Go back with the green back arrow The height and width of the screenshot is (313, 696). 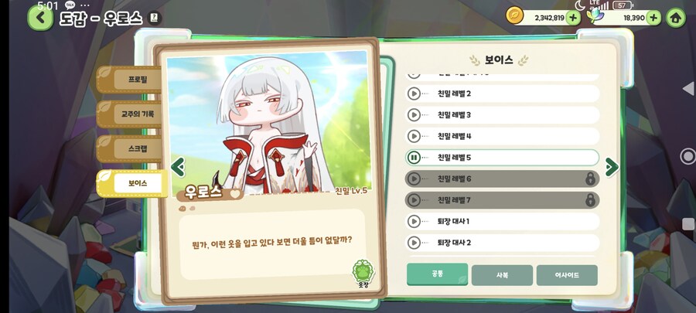click(x=40, y=18)
